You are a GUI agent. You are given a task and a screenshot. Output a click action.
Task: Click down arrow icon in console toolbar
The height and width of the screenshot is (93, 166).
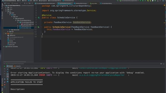coord(8,72)
